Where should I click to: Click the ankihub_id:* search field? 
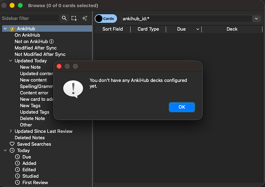(x=187, y=18)
